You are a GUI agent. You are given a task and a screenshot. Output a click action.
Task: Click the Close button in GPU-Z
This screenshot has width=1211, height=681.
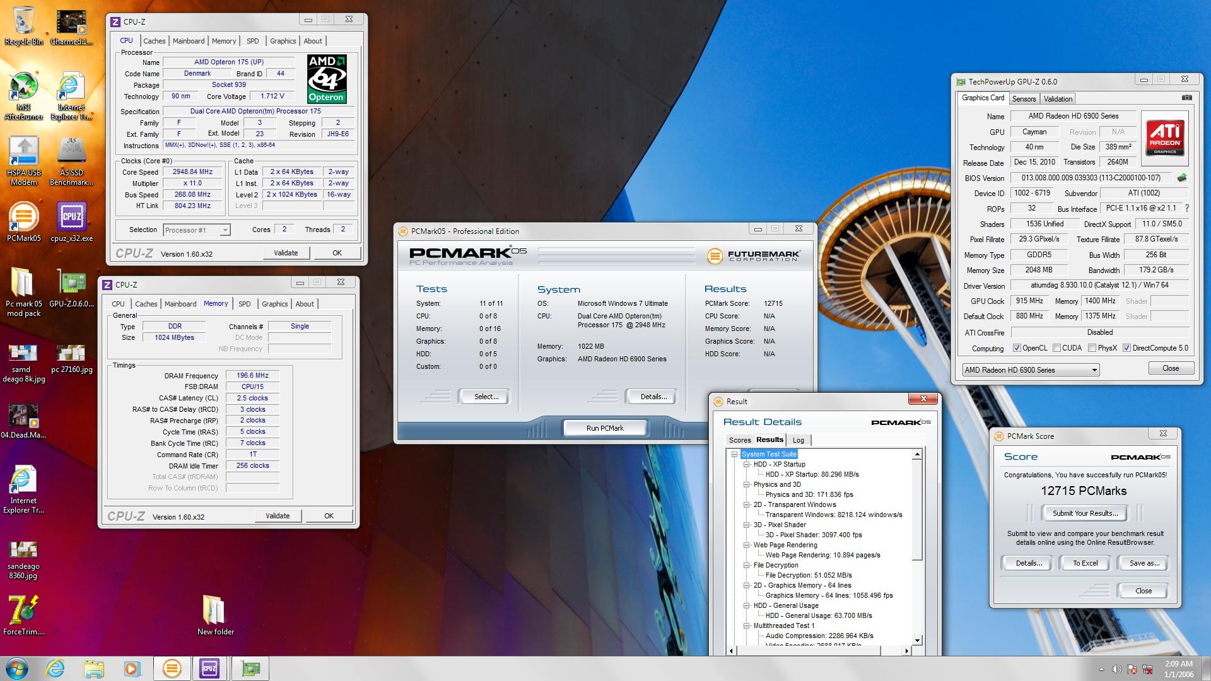1170,368
